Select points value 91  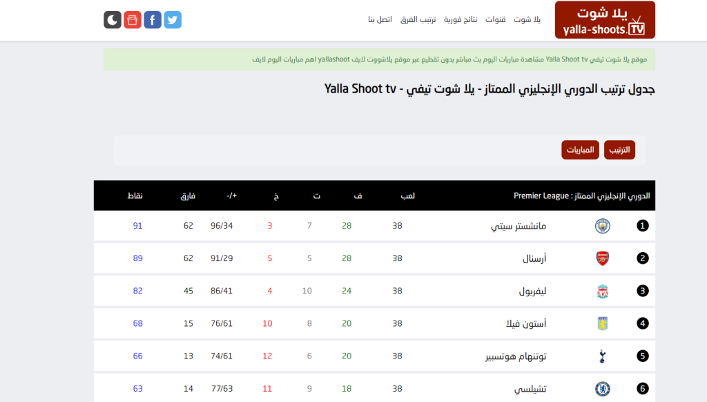137,226
